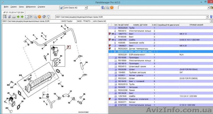Click the callout 9 box in the diagram
The image size is (213, 114).
click(68, 47)
